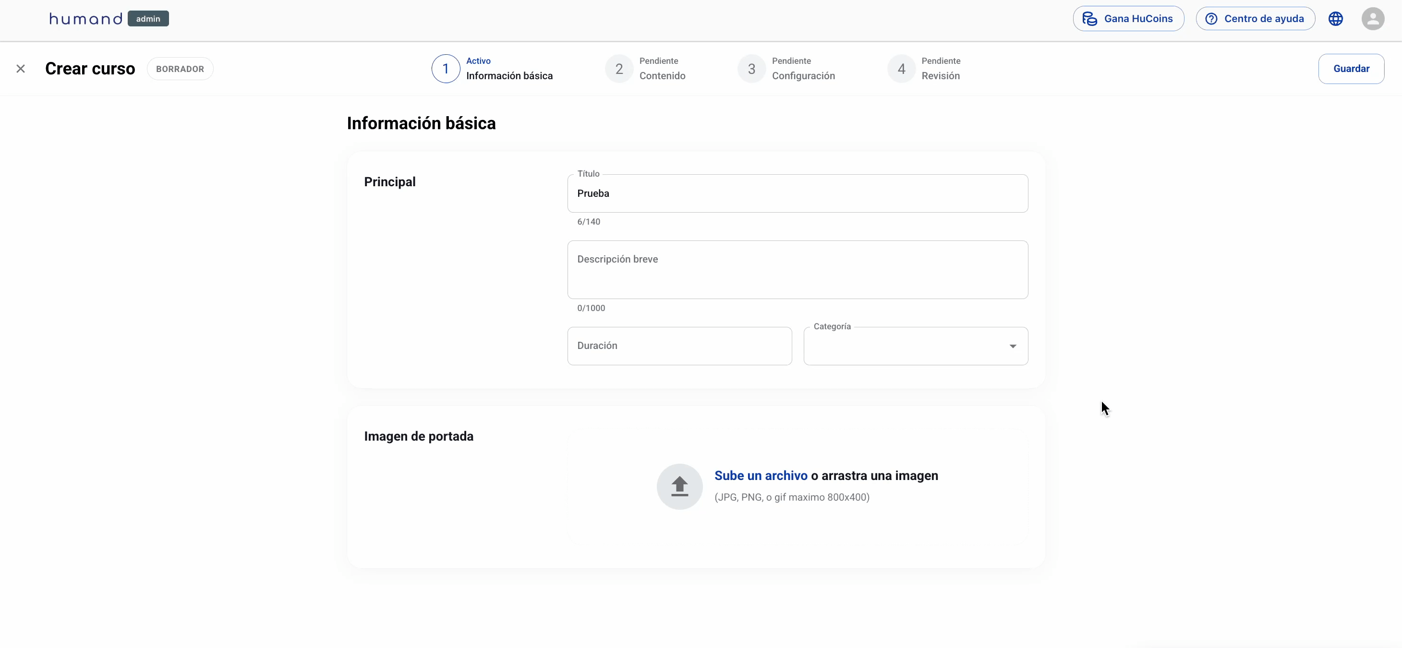The height and width of the screenshot is (648, 1402).
Task: Click step 2 circle number
Action: (619, 69)
